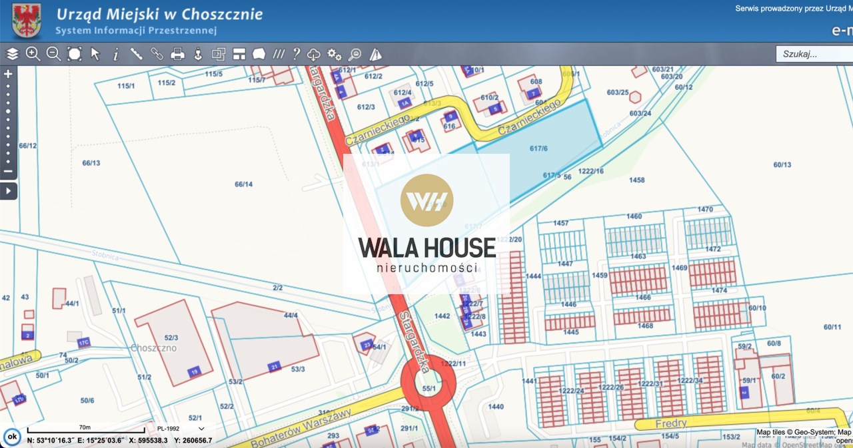Click the round ok button

tap(11, 437)
